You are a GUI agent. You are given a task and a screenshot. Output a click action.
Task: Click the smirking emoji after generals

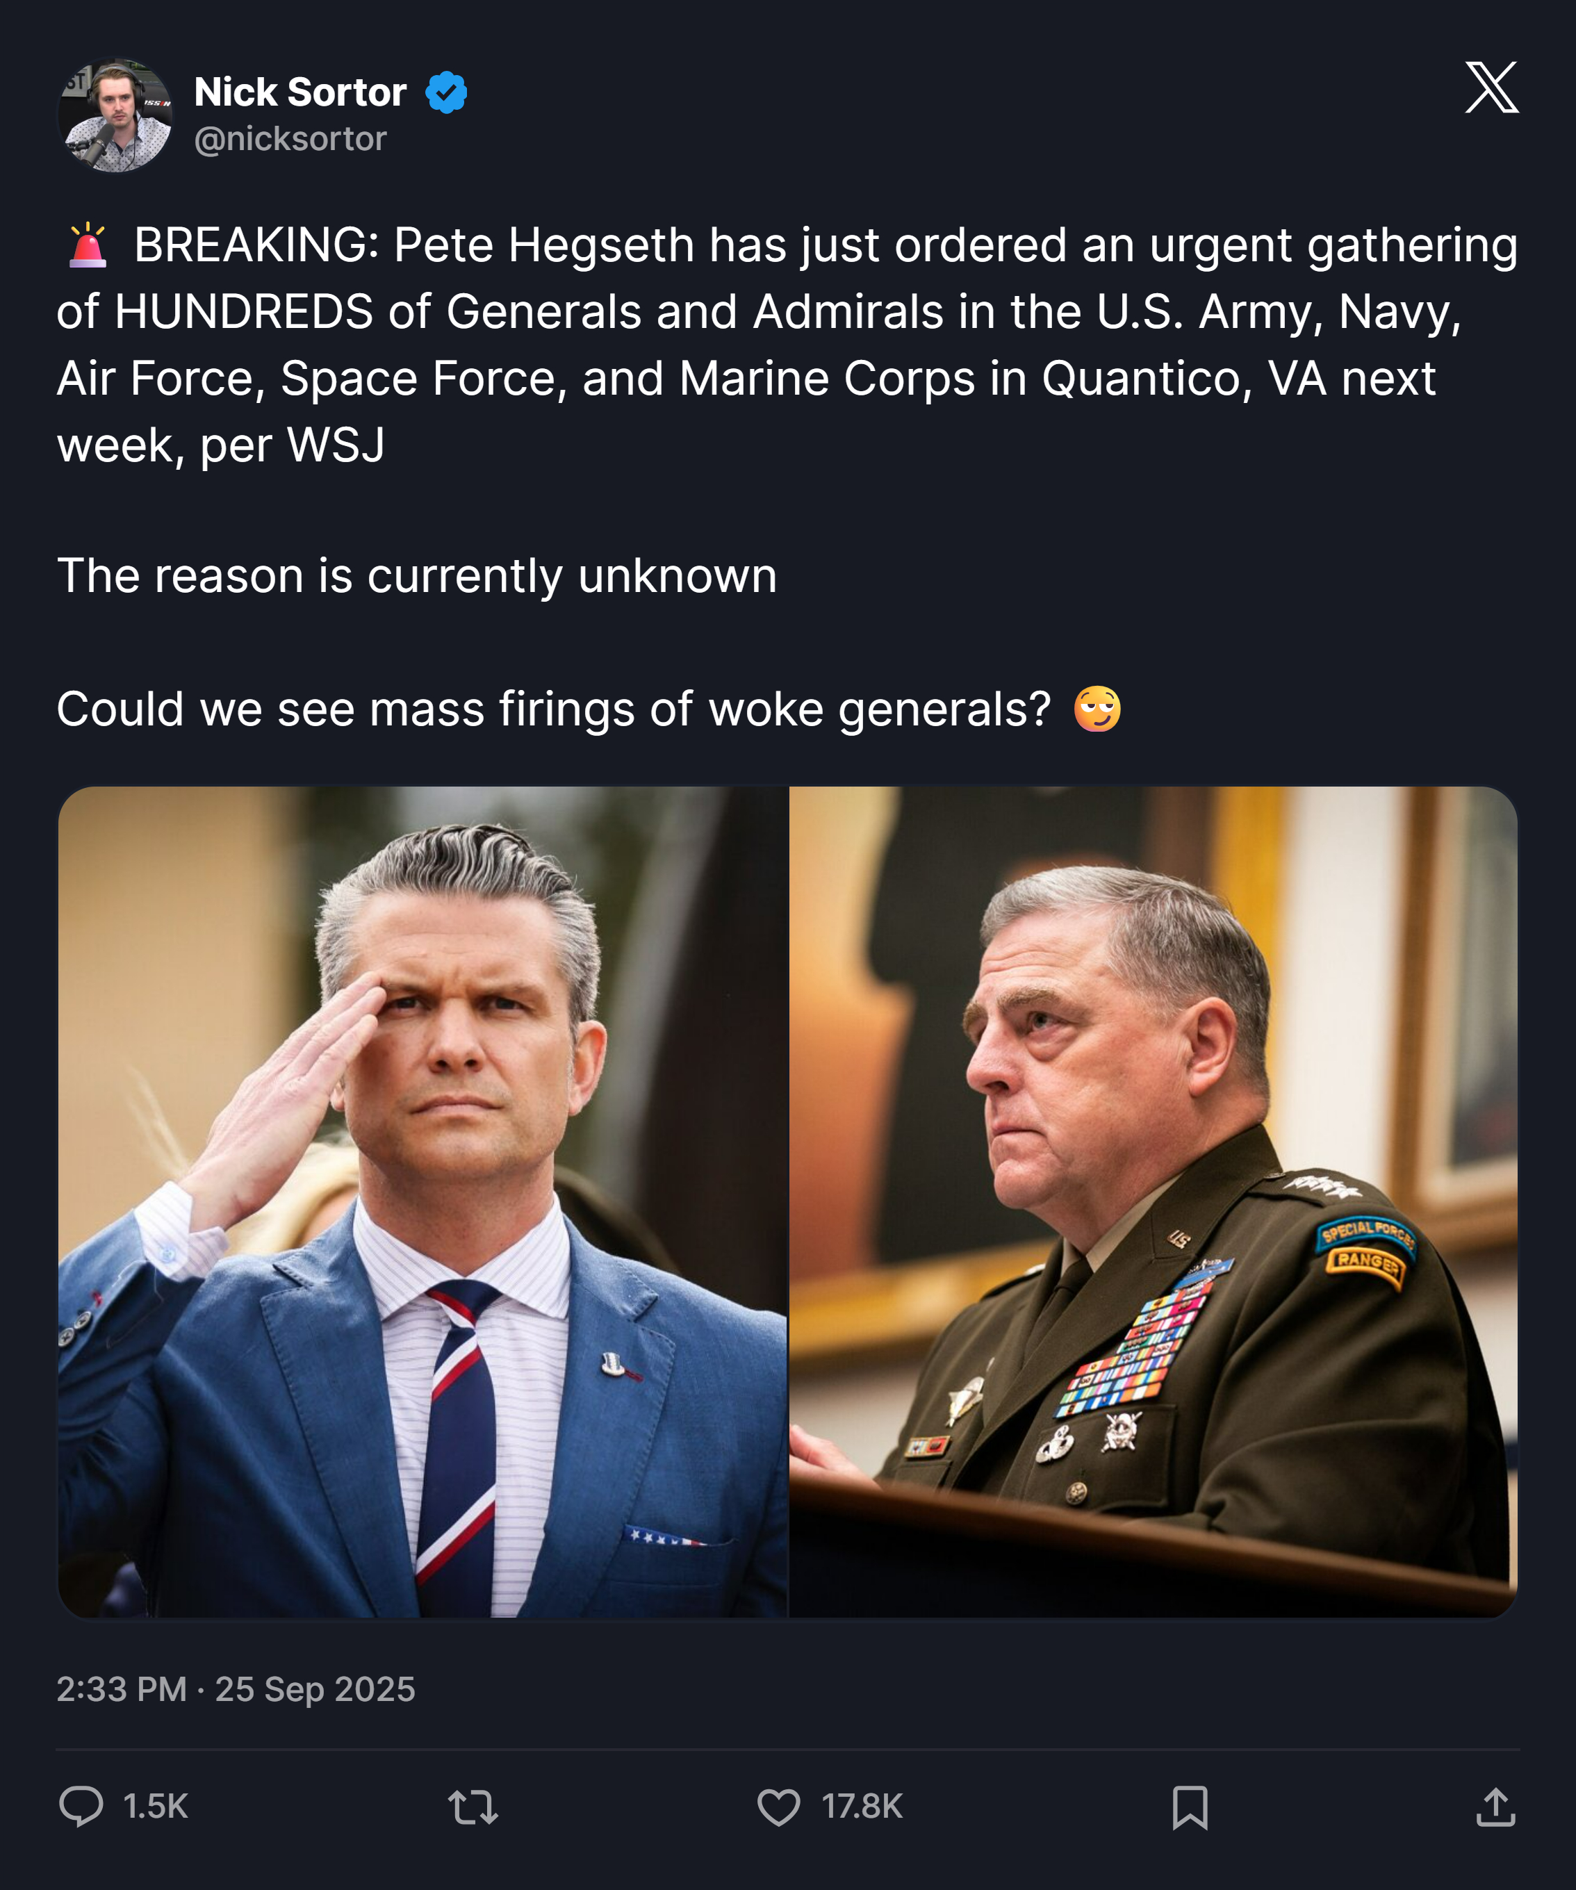1097,709
